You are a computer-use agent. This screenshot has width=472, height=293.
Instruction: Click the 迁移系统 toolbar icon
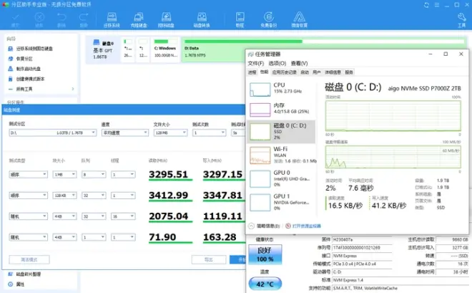click(x=111, y=21)
